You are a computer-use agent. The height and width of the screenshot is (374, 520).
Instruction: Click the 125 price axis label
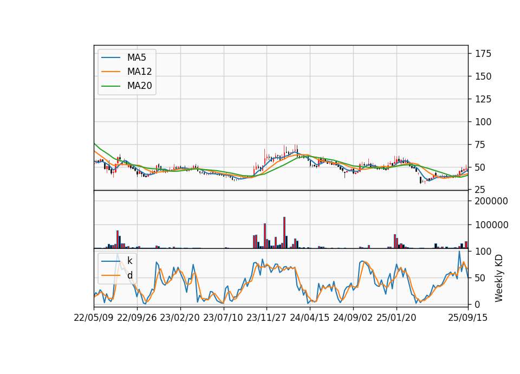tap(483, 99)
